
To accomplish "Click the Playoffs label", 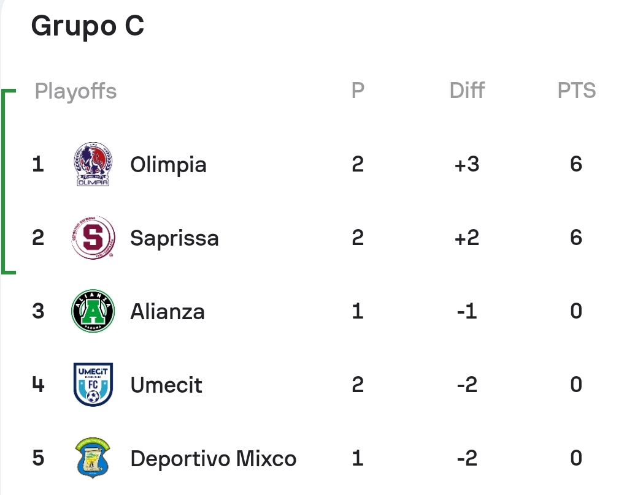I will (75, 91).
